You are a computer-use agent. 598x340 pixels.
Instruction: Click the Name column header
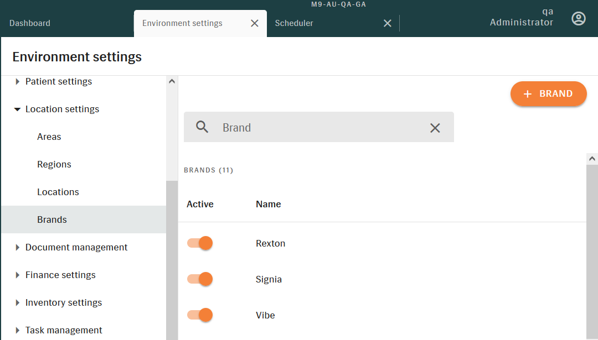269,204
